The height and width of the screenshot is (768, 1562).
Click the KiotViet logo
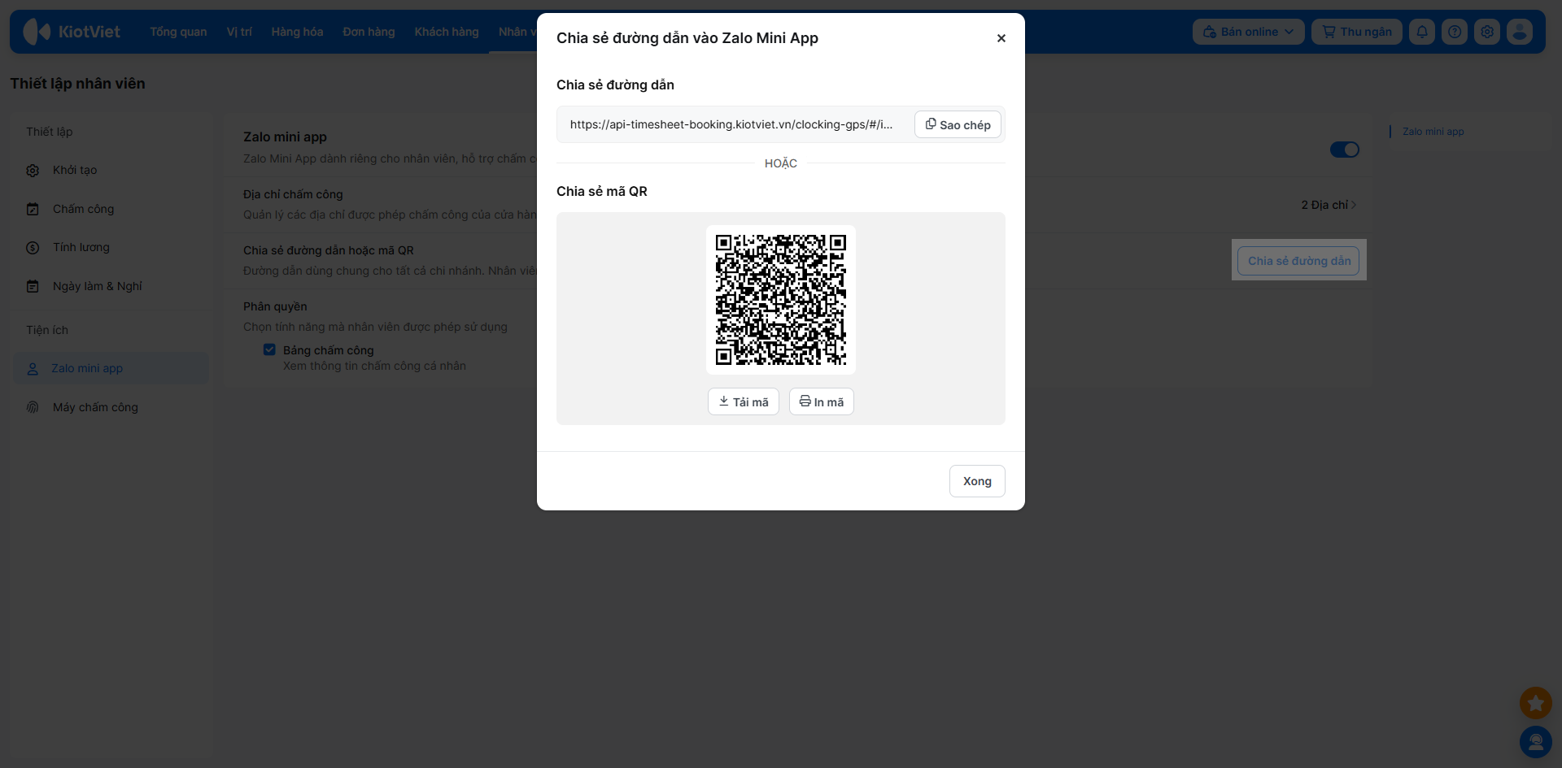tap(72, 32)
